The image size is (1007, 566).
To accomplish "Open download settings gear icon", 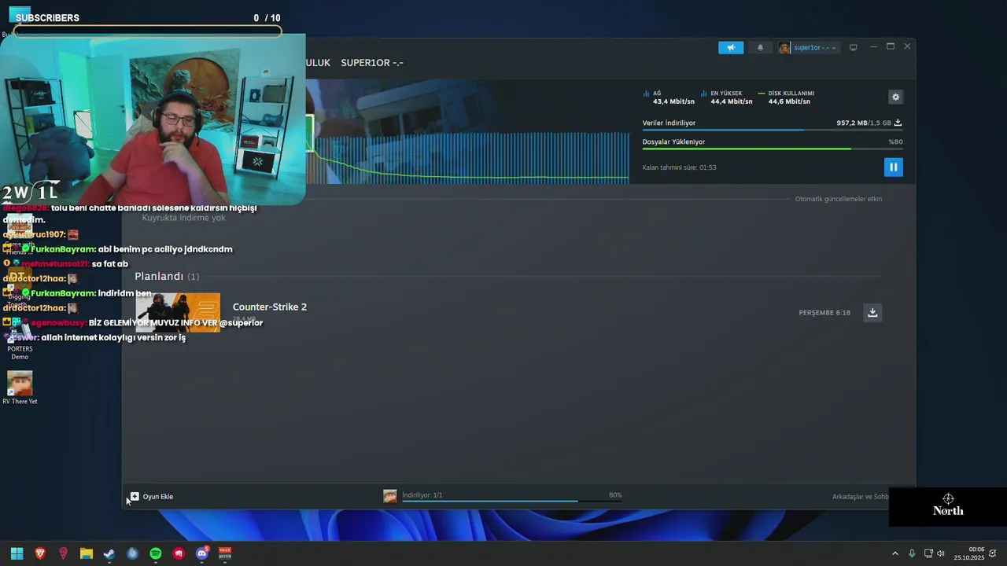I will (x=895, y=97).
